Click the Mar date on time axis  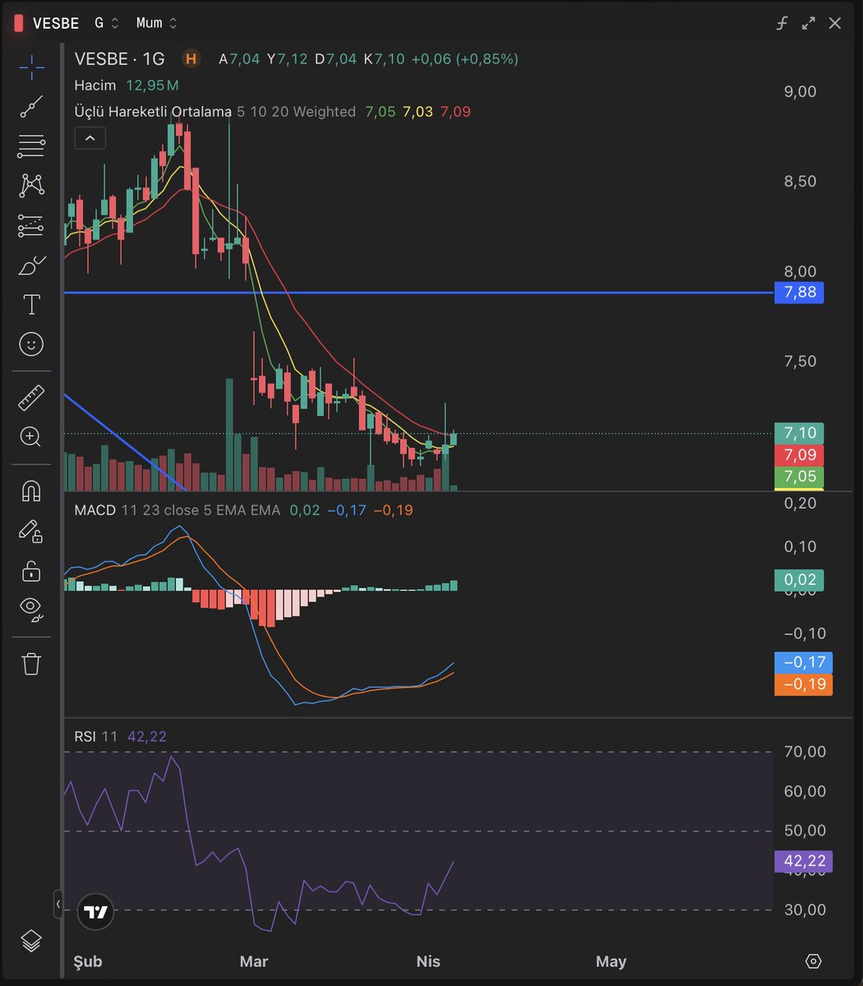tap(254, 961)
